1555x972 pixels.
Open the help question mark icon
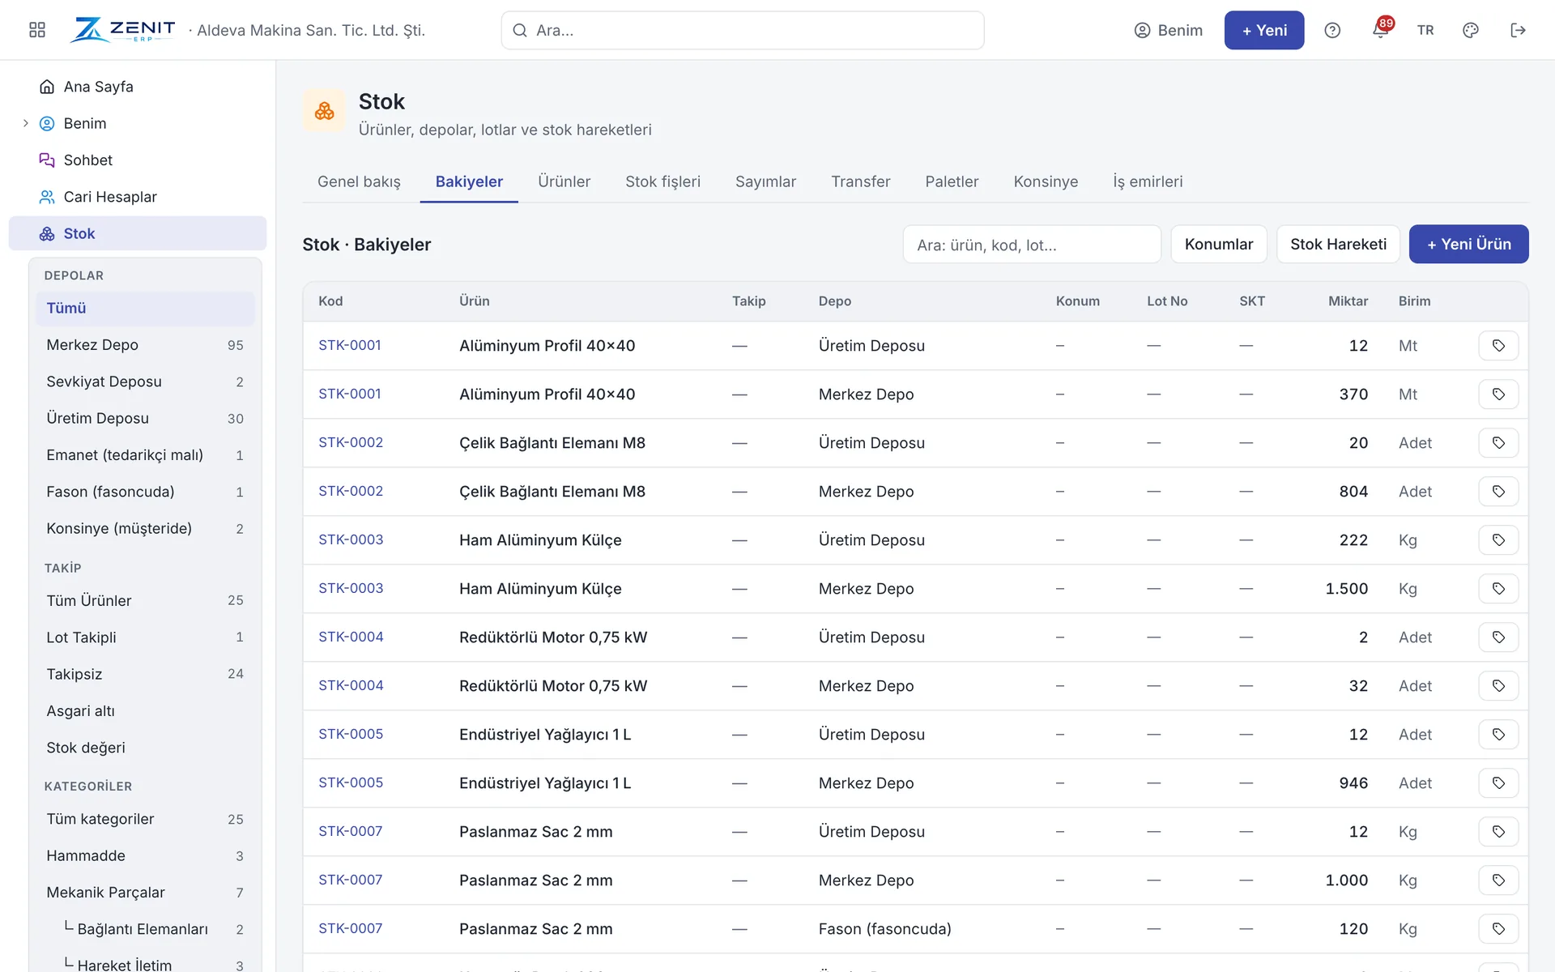(1332, 30)
